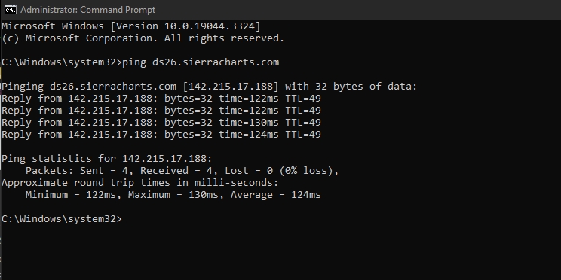Click the Microsoft Corporation copyright line

143,38
